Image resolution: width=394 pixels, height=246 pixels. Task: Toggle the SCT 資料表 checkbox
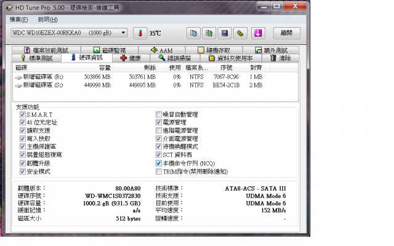pyautogui.click(x=158, y=154)
